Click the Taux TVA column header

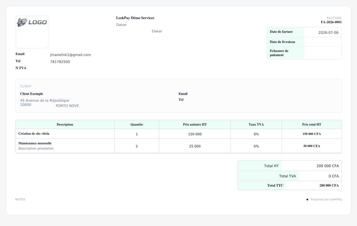256,124
